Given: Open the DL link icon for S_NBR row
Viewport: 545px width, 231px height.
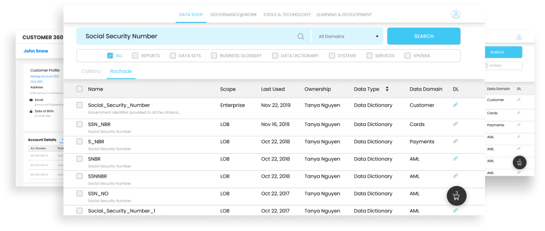Looking at the screenshot, I should [x=456, y=142].
